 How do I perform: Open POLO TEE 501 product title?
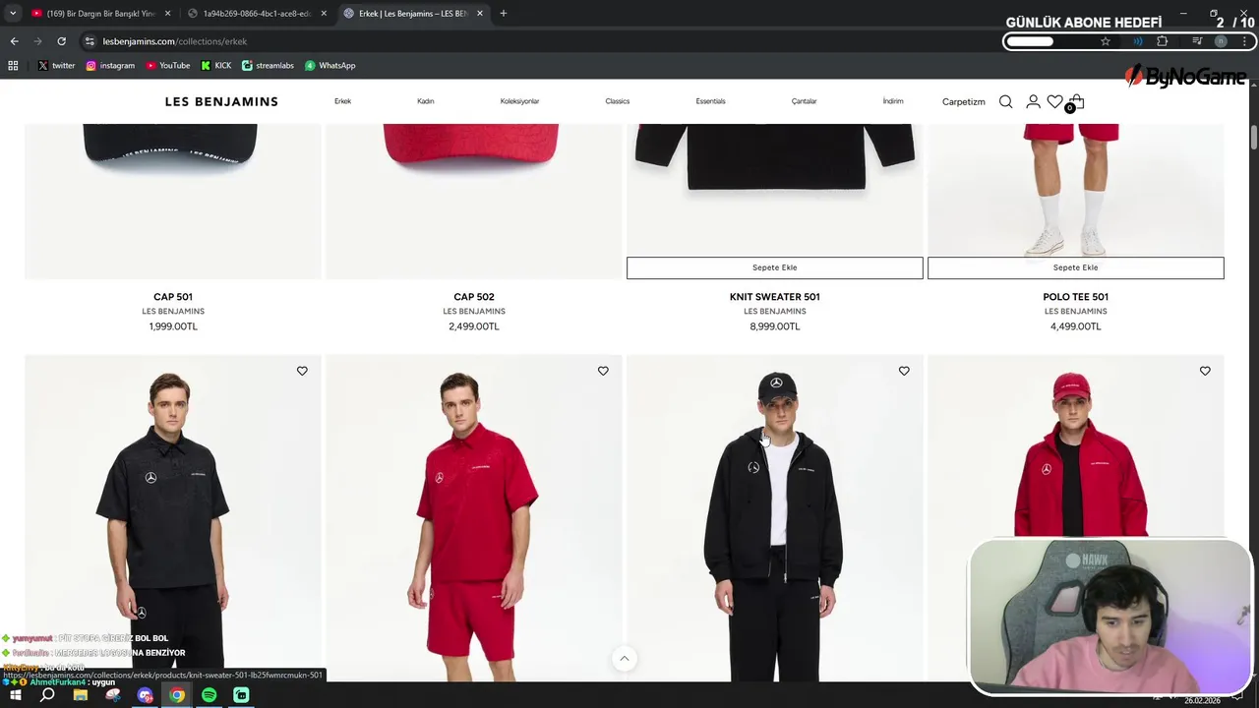click(1076, 297)
